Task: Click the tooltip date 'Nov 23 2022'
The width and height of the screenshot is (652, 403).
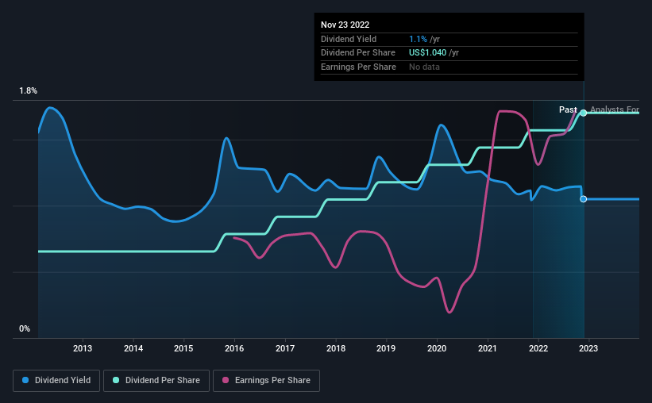Action: (346, 24)
